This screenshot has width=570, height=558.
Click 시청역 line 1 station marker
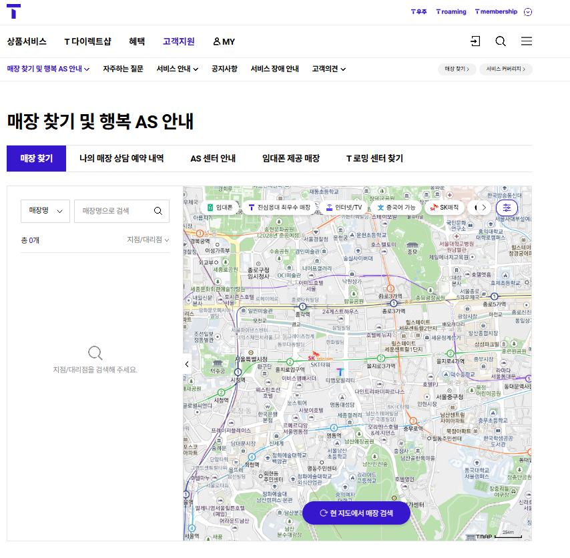[238, 372]
